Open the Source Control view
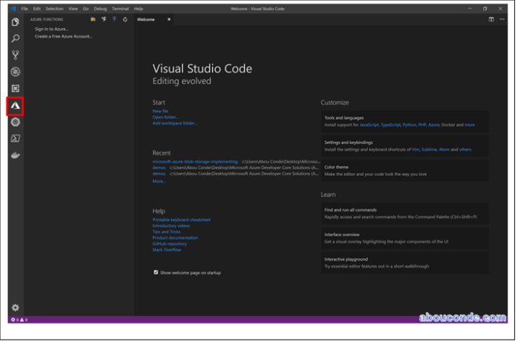The width and height of the screenshot is (517, 341). point(15,55)
